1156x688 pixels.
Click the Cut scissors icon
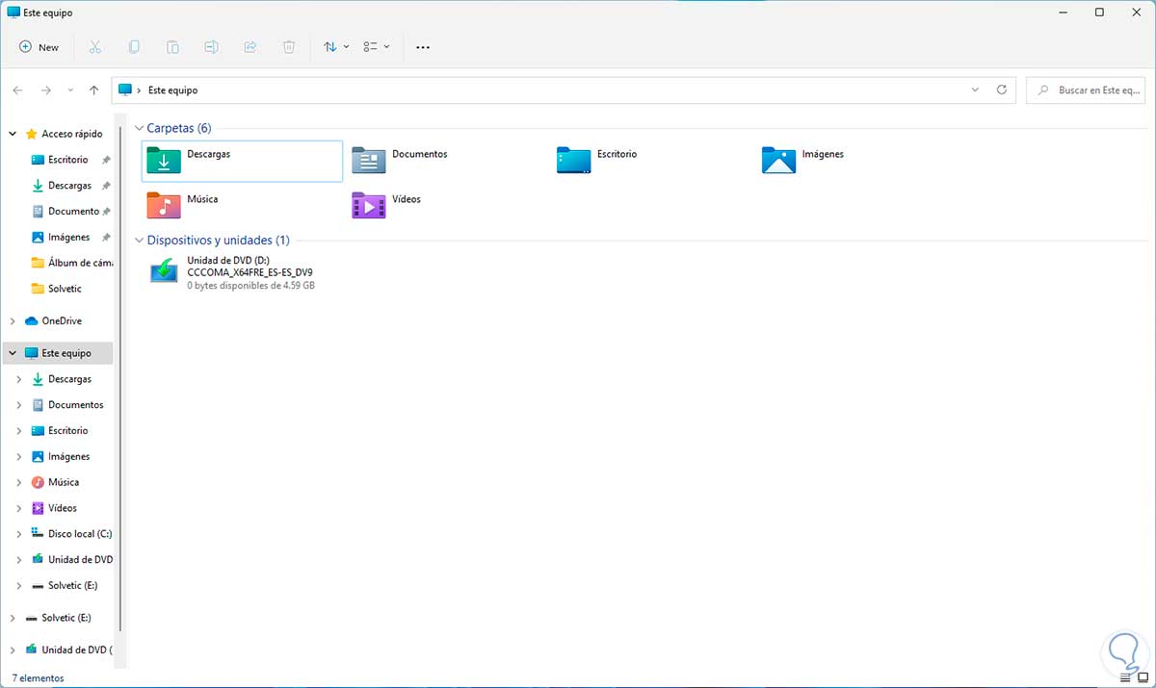tap(94, 47)
